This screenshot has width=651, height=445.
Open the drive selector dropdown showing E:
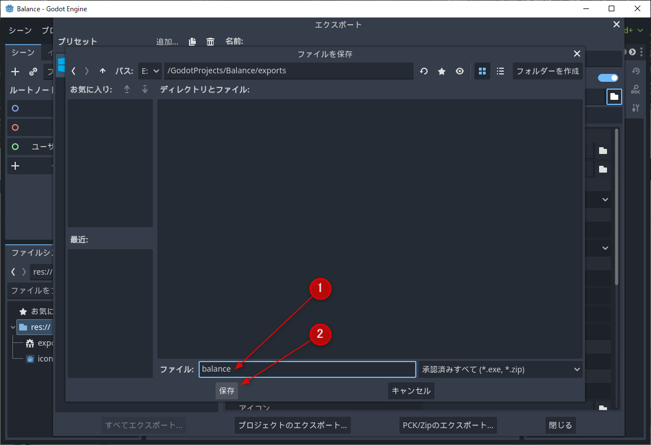point(149,71)
